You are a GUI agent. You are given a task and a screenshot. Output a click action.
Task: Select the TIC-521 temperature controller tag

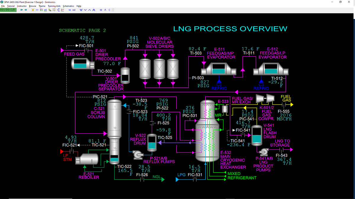99,145
